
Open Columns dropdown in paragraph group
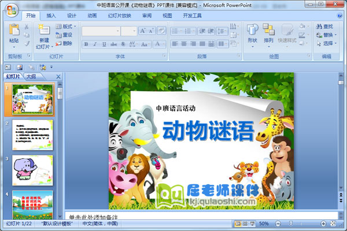click(x=223, y=44)
